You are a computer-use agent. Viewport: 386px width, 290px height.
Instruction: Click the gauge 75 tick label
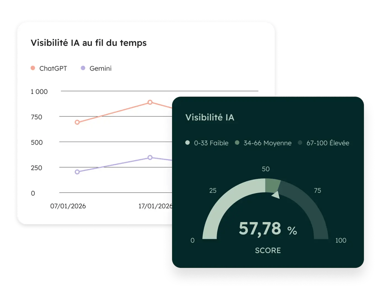click(317, 190)
